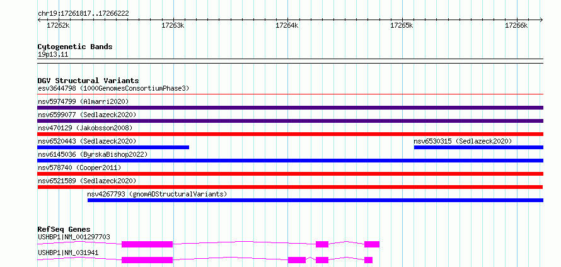This screenshot has width=561, height=267.
Task: Click the esv3644798 (1000GenomesConsortiumPhase3) label
Action: click(113, 88)
